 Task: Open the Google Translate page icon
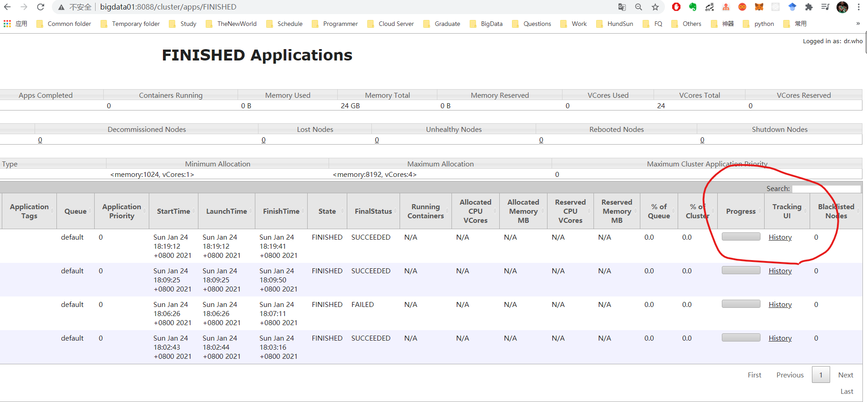tap(622, 7)
